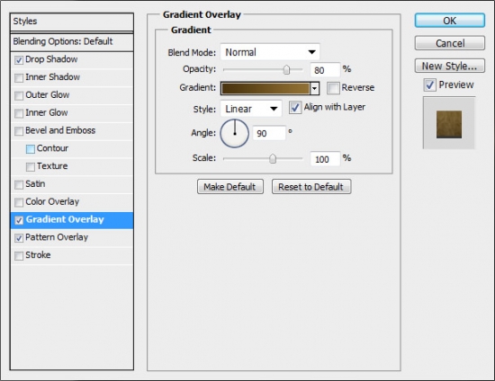Uncheck the Gradient Overlay checkbox
495x381 pixels.
click(x=19, y=220)
